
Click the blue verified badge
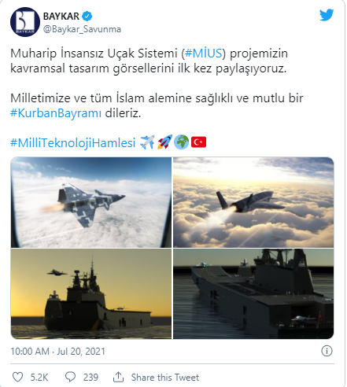click(x=87, y=17)
